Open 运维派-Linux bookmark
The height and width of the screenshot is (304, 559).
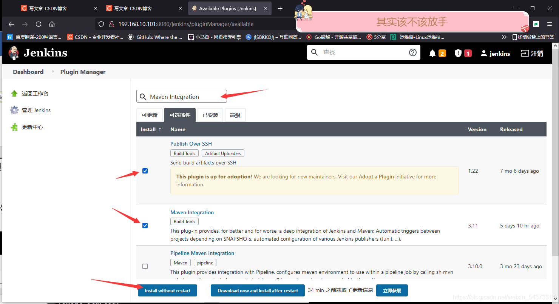417,37
